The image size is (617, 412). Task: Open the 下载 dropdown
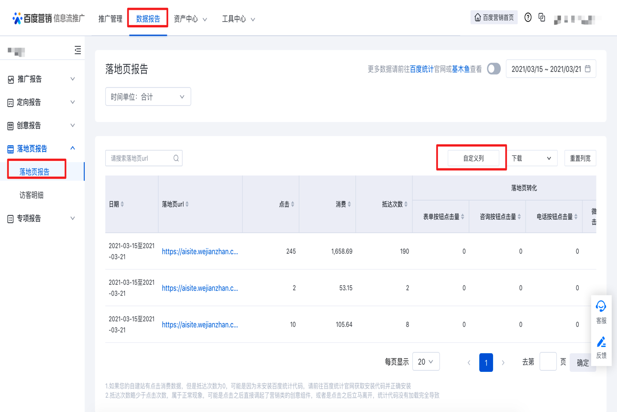point(531,158)
